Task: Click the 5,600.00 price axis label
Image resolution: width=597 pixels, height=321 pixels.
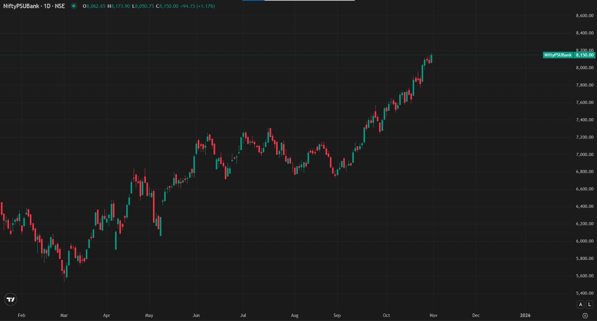Action: point(585,276)
